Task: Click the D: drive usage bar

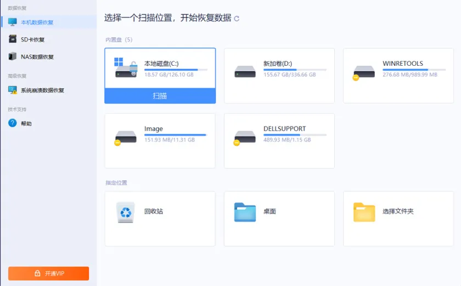Action: (x=295, y=70)
